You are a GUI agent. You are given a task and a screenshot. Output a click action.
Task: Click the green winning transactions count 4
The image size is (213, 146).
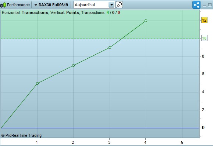[x=108, y=12]
